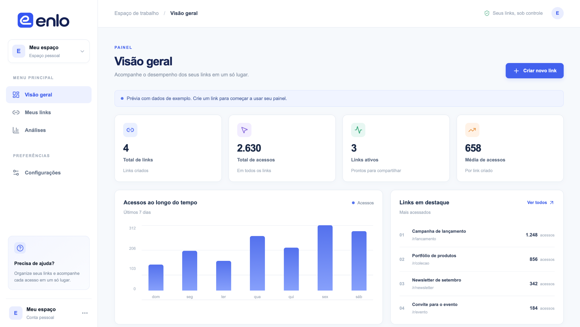Viewport: 580px width, 327px height.
Task: Select the Campanha de lançamento link row
Action: coord(477,235)
